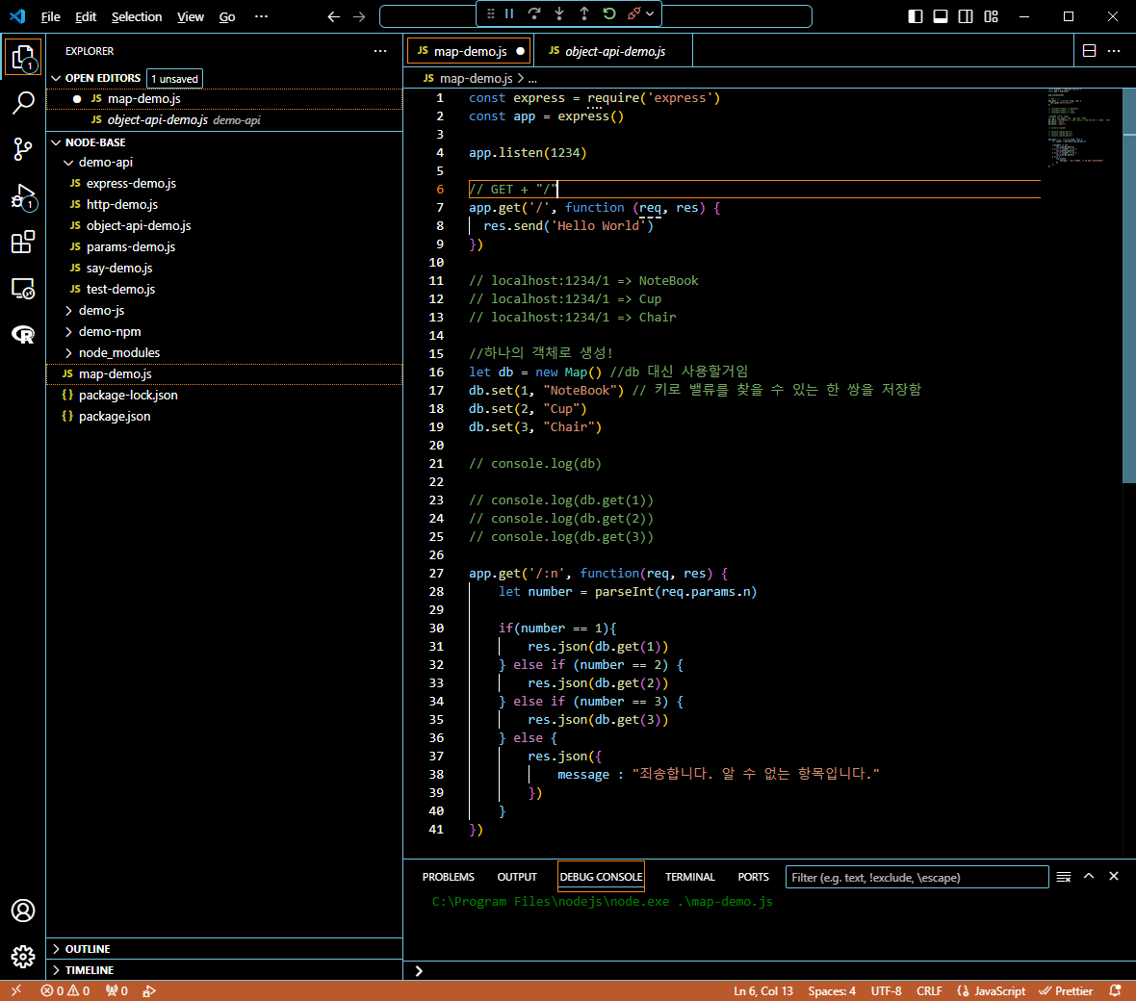Click the debug Step Into icon
1136x1001 pixels.
(559, 13)
